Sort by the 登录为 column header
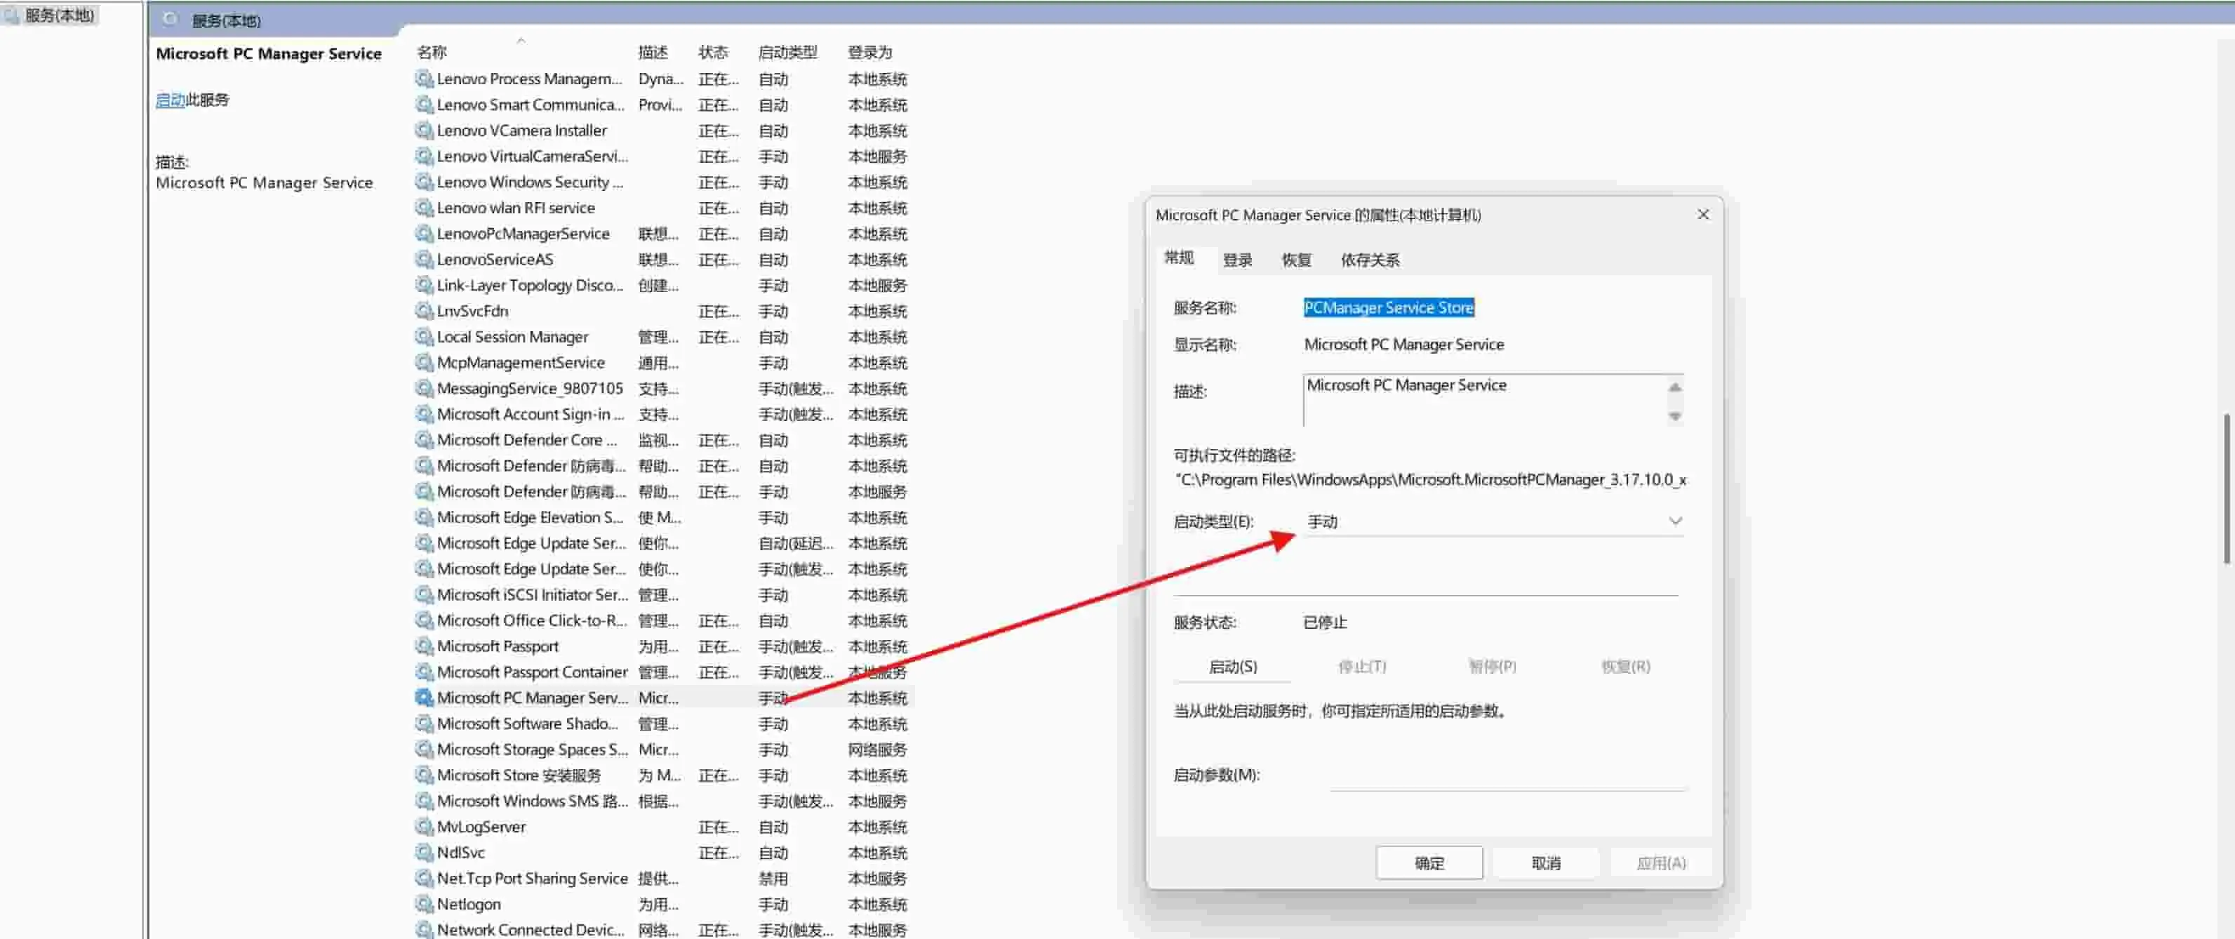2235x939 pixels. pos(870,52)
